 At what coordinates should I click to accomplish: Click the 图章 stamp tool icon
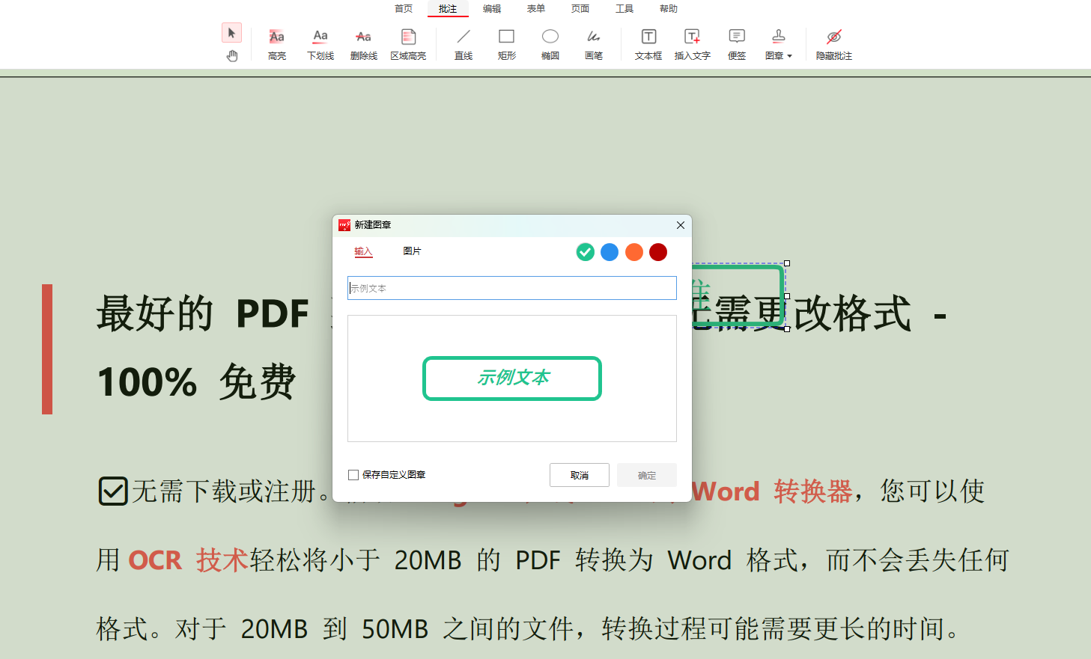point(779,36)
